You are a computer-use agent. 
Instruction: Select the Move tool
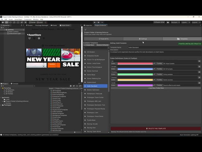(7, 22)
